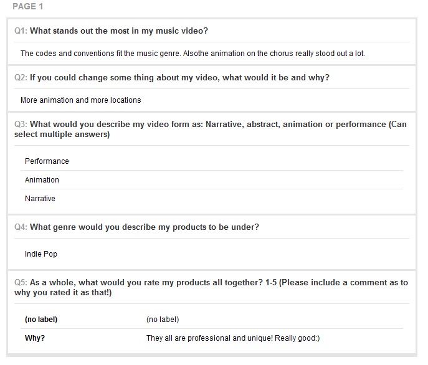Click the Q5 rating question heading
The image size is (428, 365).
click(x=211, y=287)
